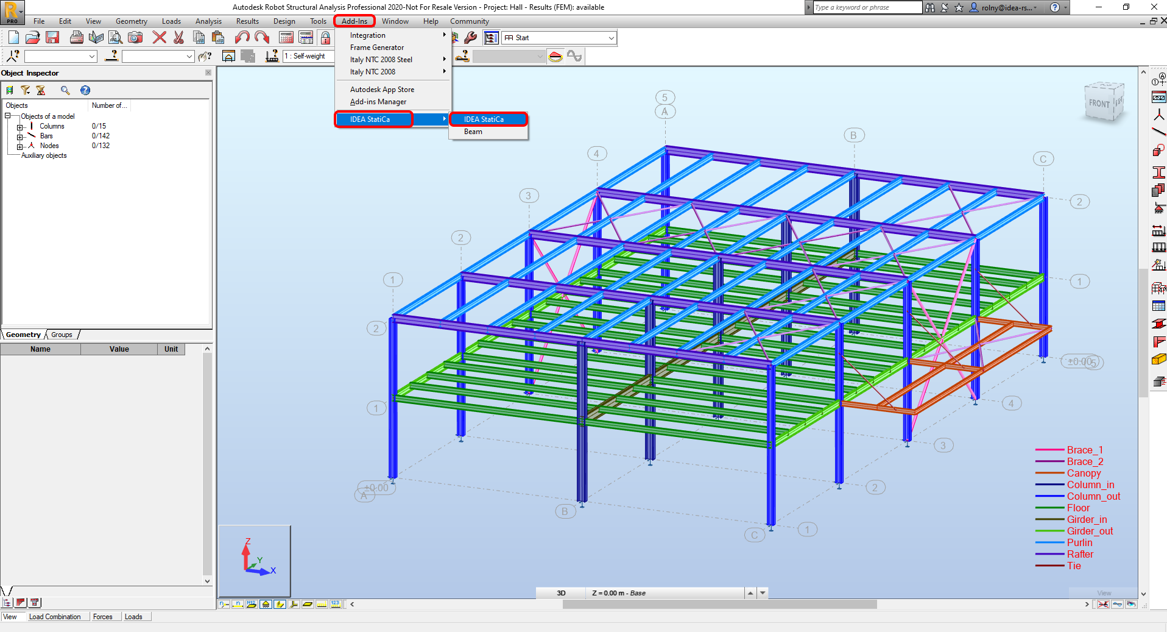Click the FRONT view cube face
This screenshot has width=1167, height=632.
pos(1099,104)
